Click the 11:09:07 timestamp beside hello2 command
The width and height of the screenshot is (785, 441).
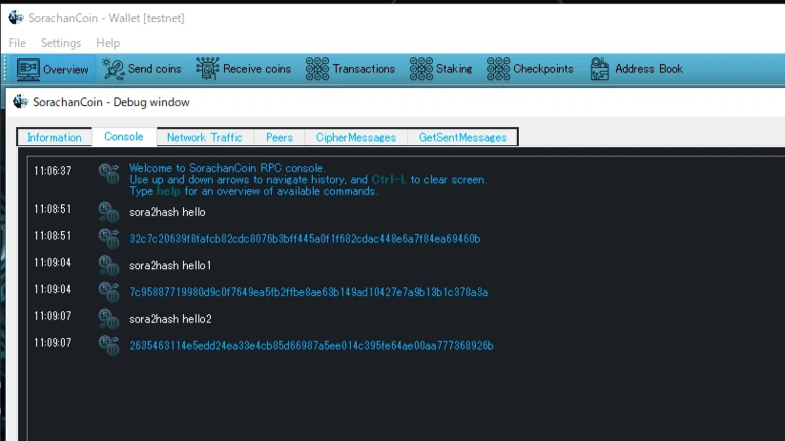click(x=52, y=316)
